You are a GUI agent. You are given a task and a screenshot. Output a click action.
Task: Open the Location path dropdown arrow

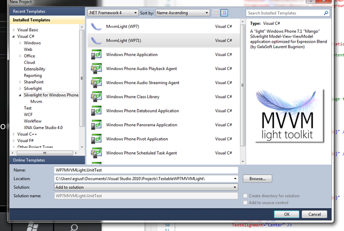coord(235,179)
